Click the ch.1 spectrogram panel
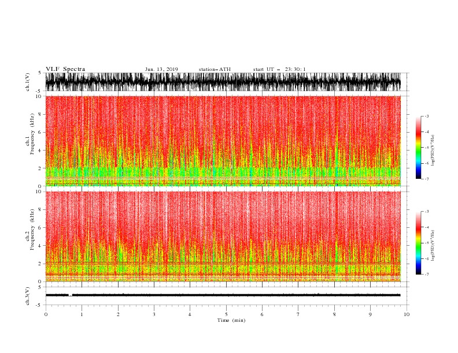Image resolution: width=458 pixels, height=353 pixels. coord(223,141)
